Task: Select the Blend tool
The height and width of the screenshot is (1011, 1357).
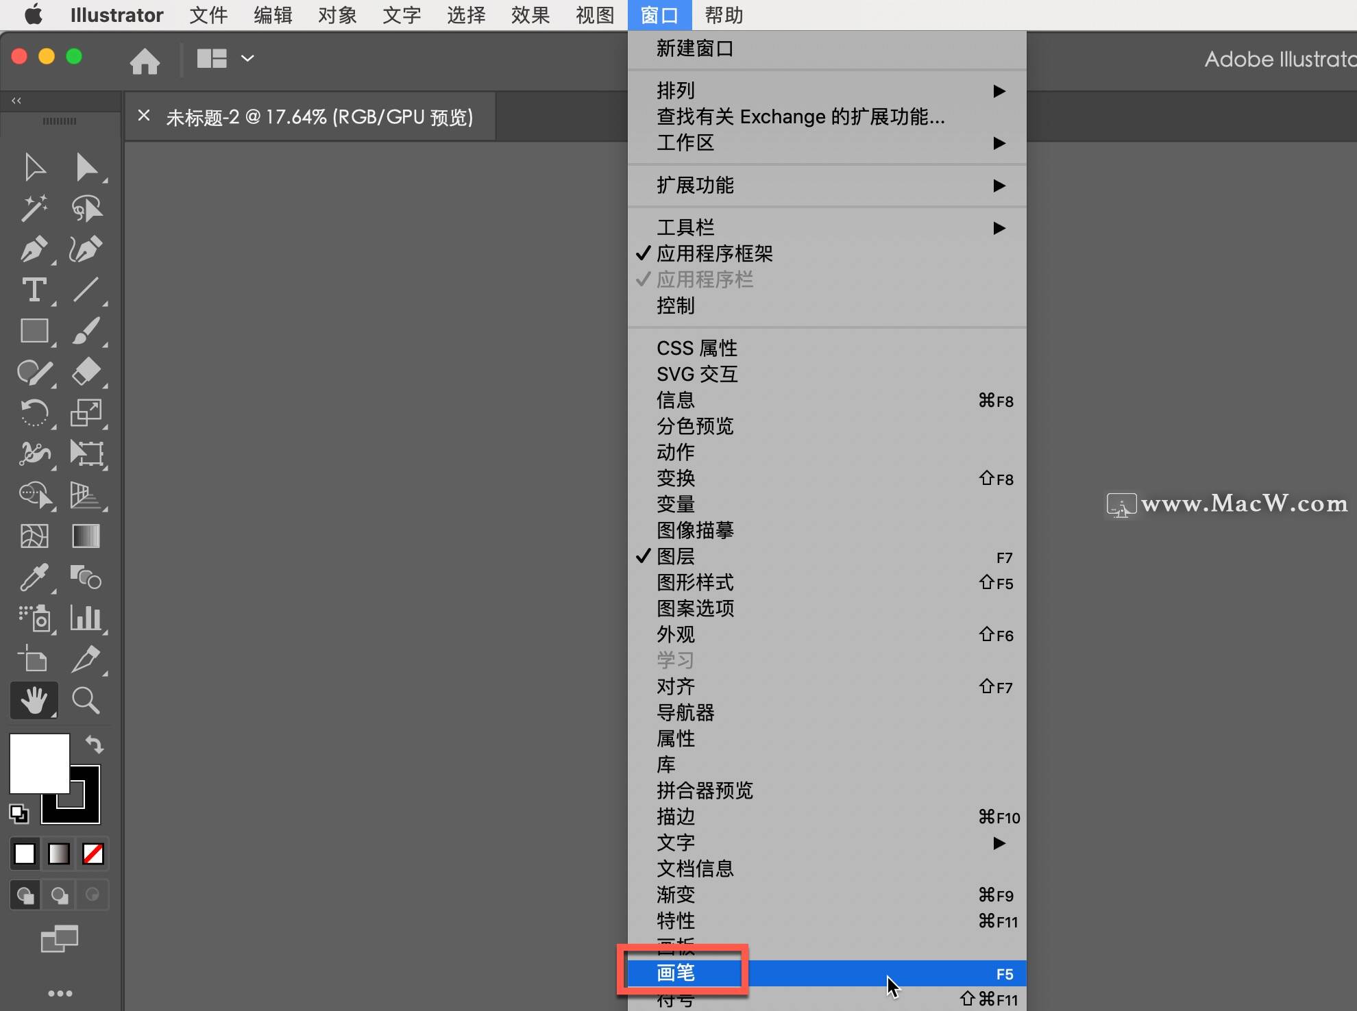Action: click(x=86, y=577)
